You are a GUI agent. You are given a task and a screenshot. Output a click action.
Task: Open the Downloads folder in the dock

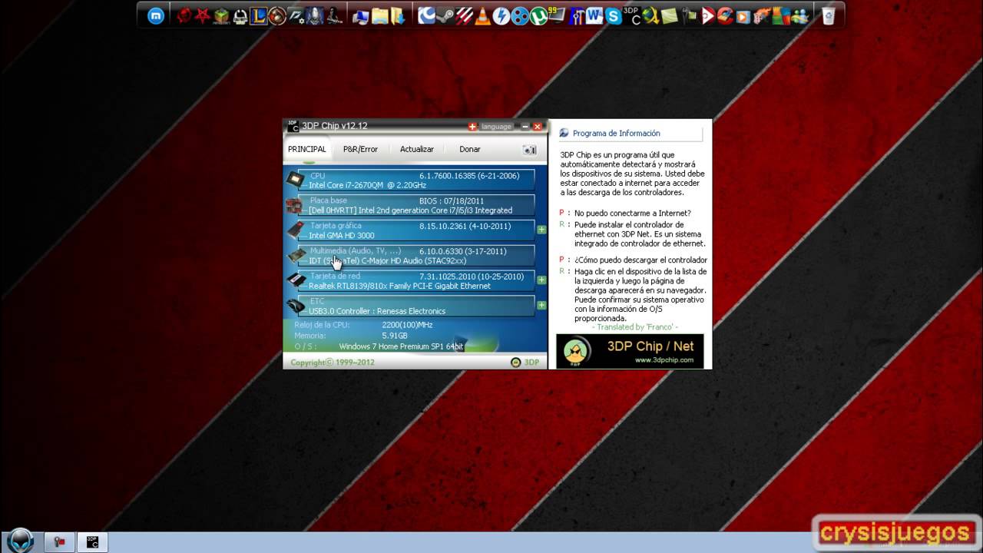click(x=397, y=15)
